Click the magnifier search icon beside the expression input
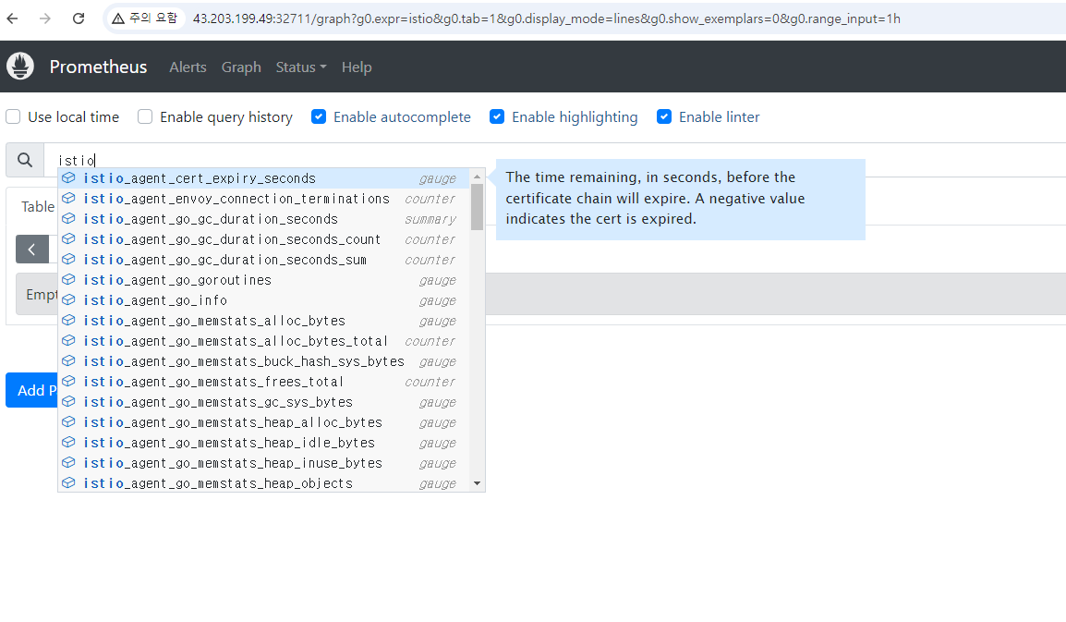Screen dimensions: 1066x622 point(25,160)
